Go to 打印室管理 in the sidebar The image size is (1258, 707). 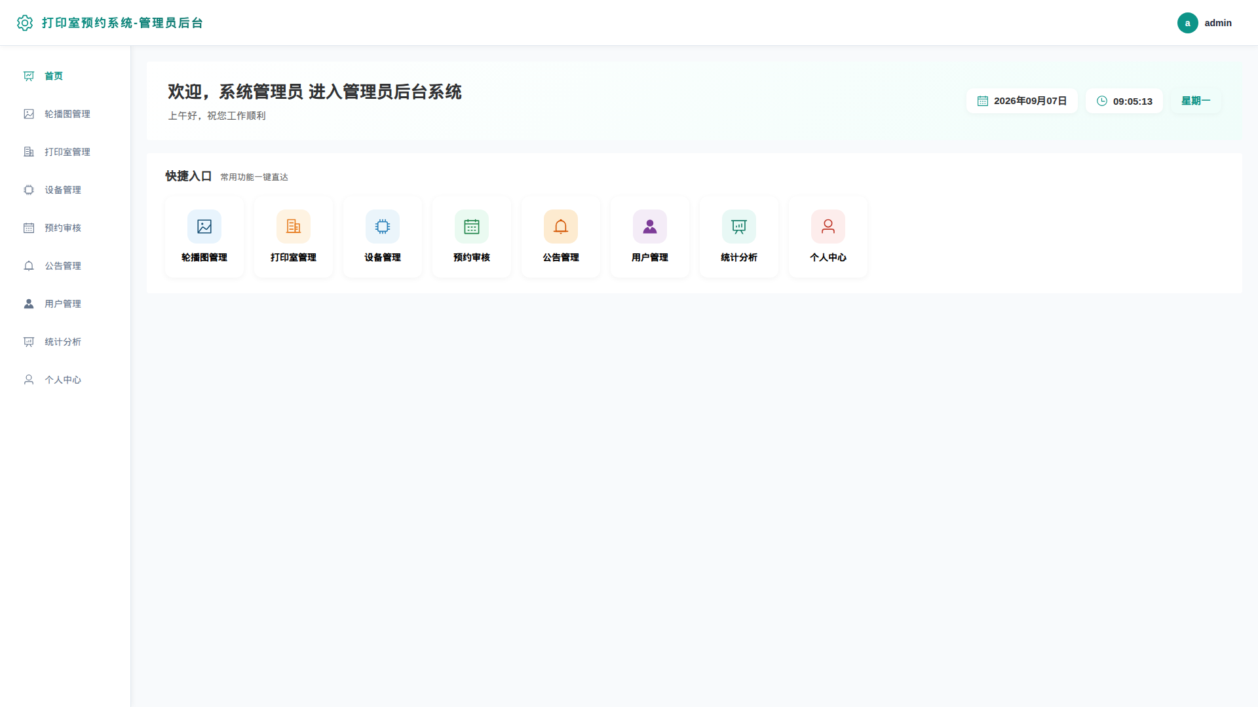66,152
